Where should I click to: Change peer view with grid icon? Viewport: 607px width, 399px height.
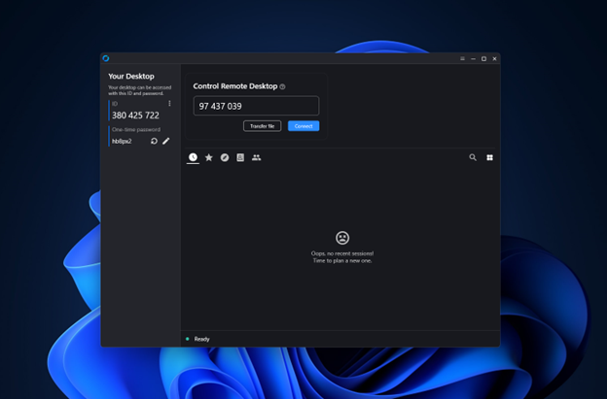pyautogui.click(x=489, y=157)
